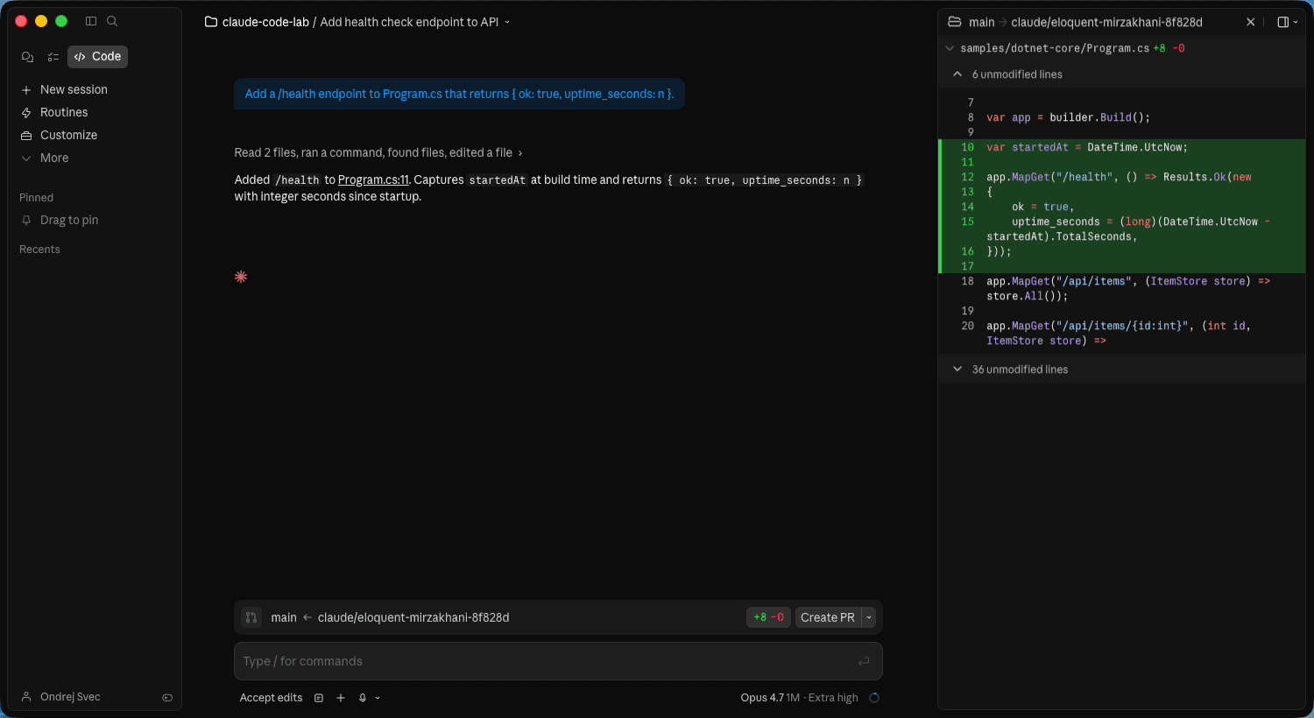
Task: Expand the More section in the sidebar
Action: 54,158
